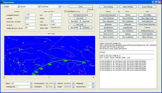
Task: Open the Height value dropdown
Action: click(x=73, y=87)
